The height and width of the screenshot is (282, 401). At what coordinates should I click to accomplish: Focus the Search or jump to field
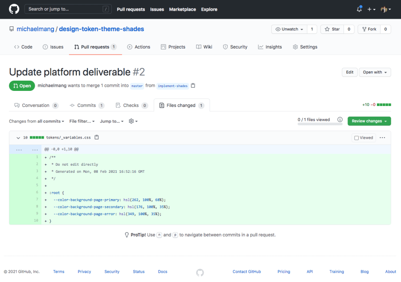(x=68, y=9)
